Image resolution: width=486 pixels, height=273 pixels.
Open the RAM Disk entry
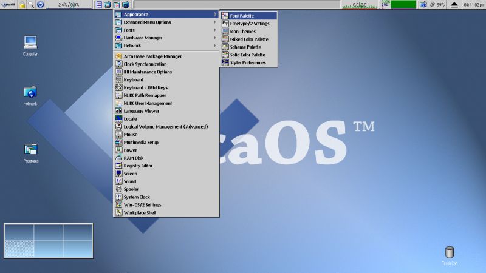coord(166,158)
